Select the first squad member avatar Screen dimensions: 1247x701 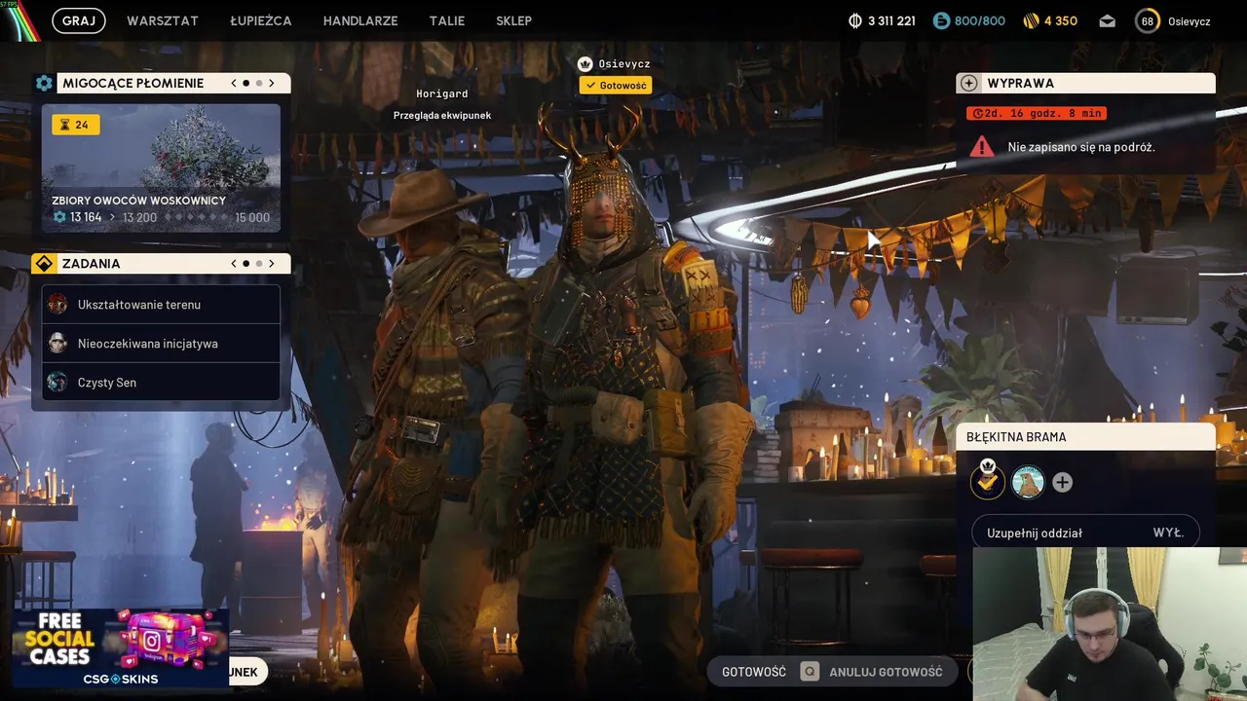[988, 481]
